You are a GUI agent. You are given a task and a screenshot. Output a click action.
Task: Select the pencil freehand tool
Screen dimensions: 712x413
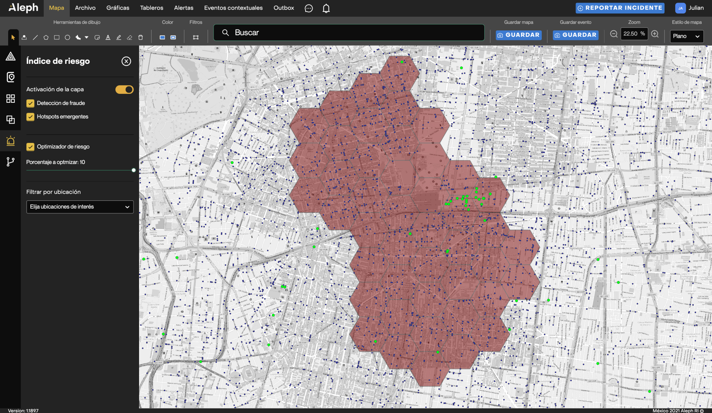tap(119, 37)
